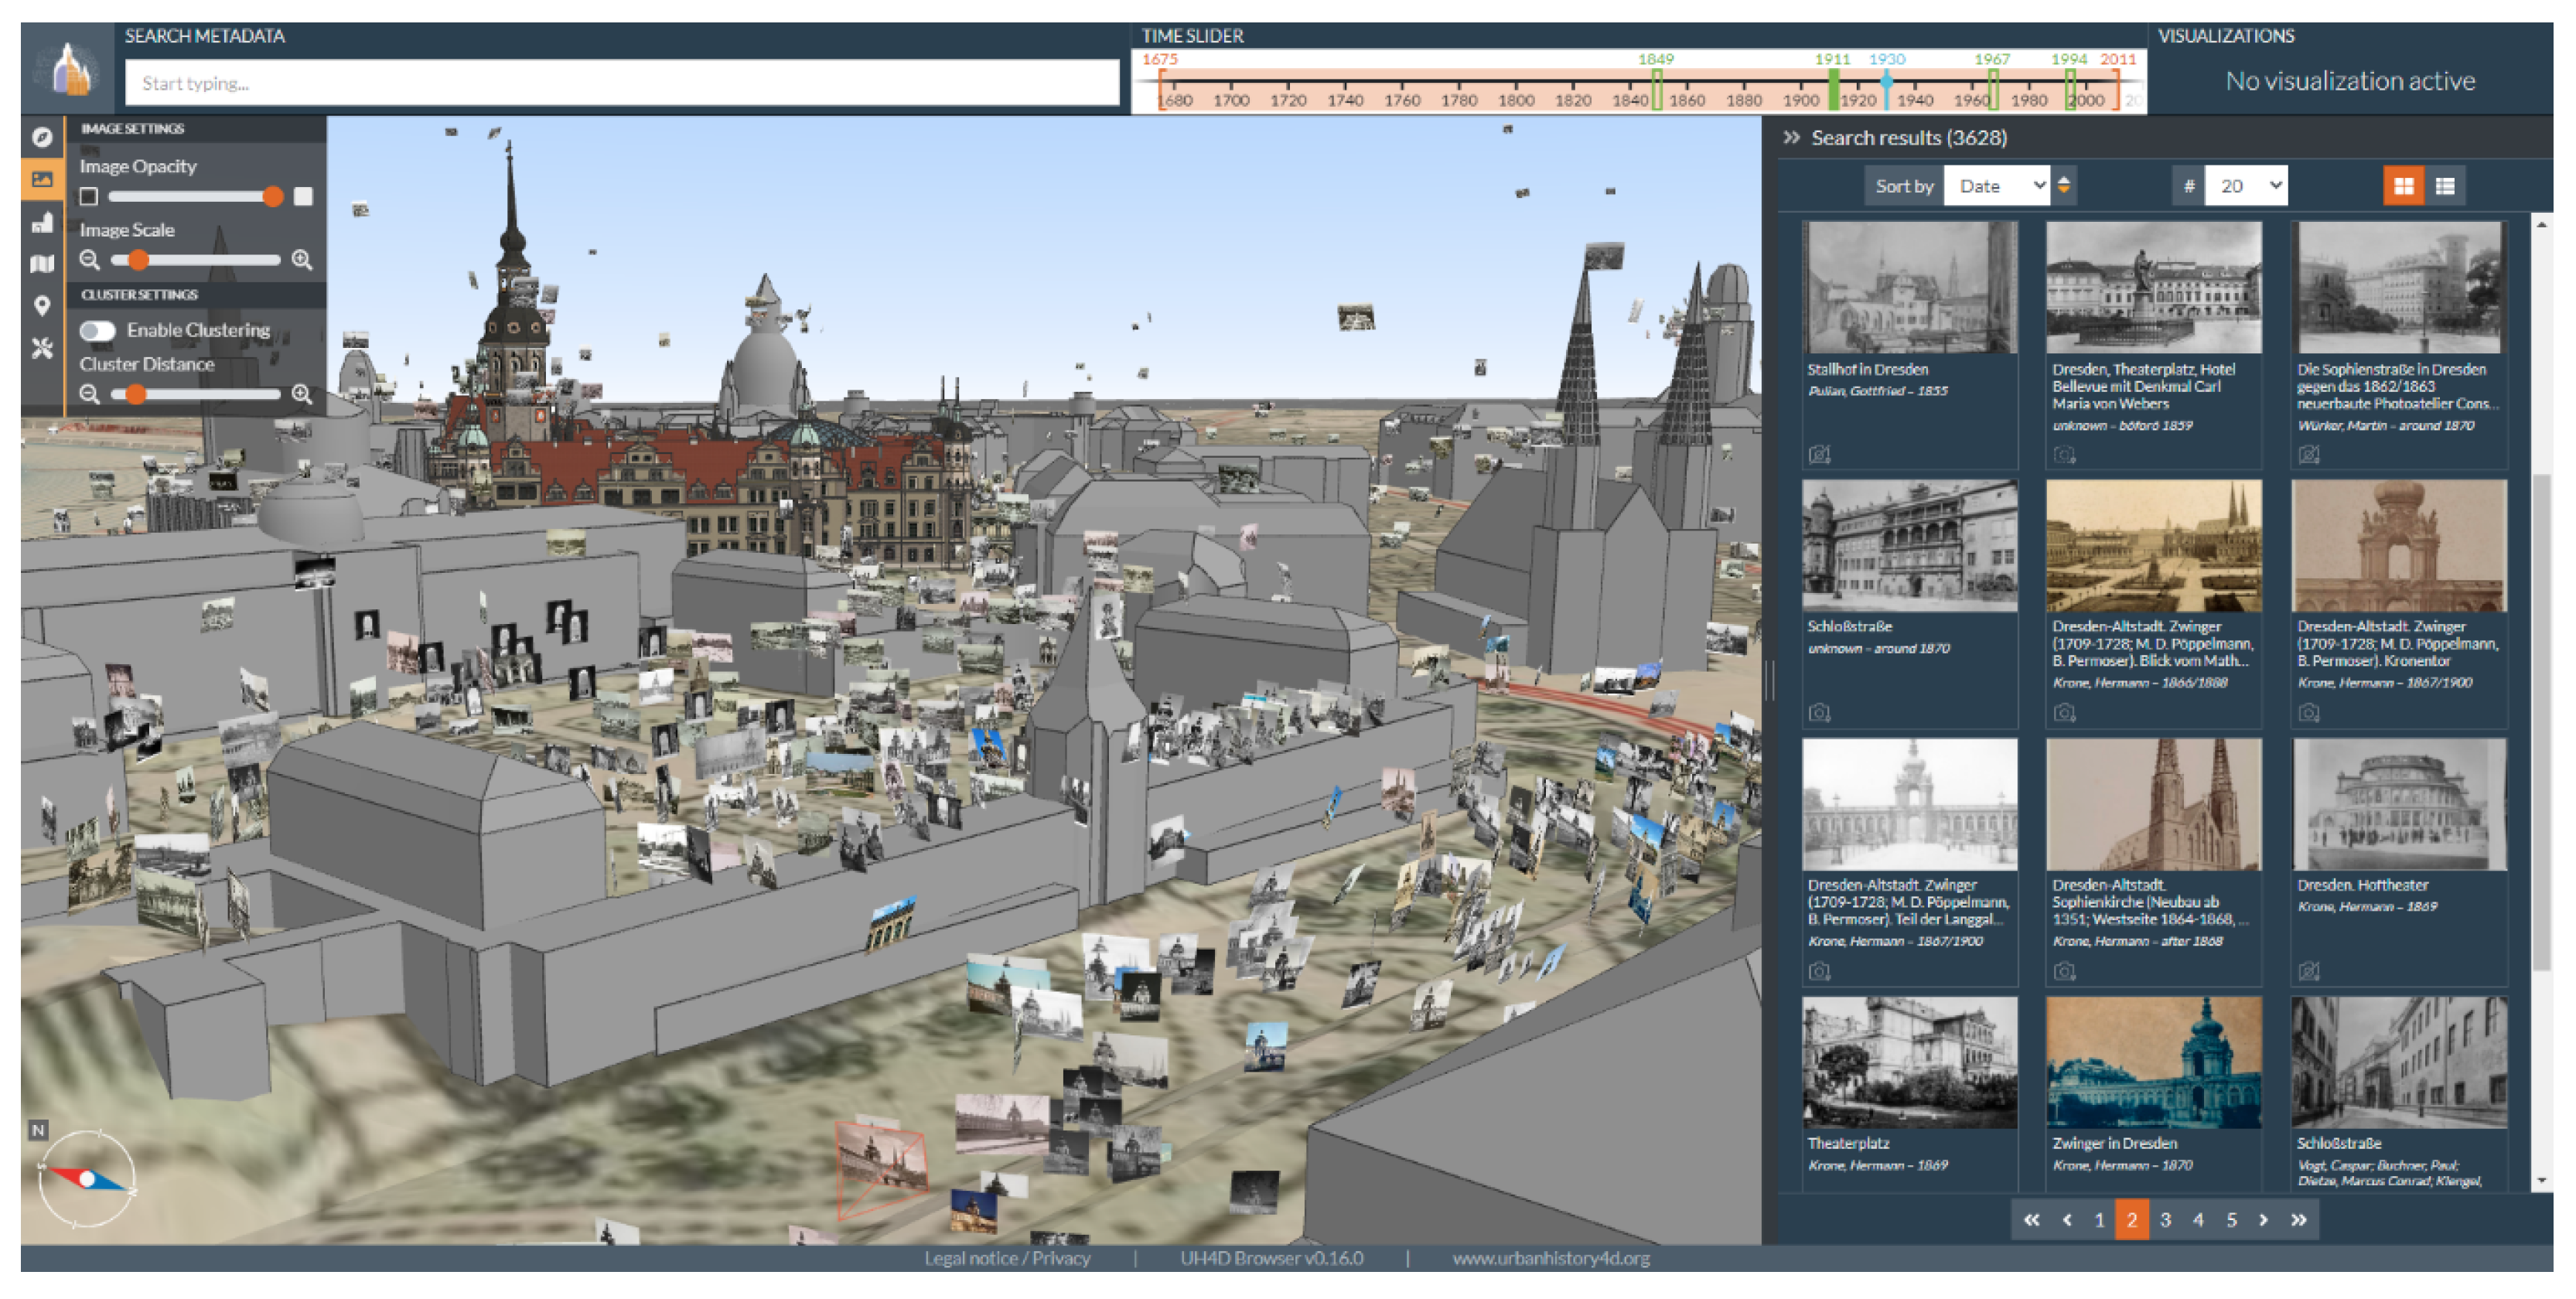The height and width of the screenshot is (1299, 2576).
Task: Click the 1849 marker on time slider
Action: tap(1656, 90)
